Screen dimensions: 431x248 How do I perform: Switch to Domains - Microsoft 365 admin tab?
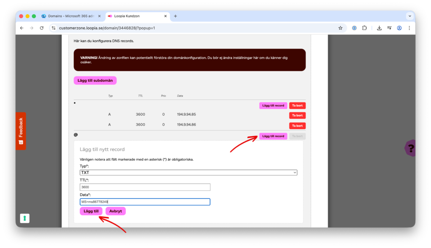coord(71,16)
